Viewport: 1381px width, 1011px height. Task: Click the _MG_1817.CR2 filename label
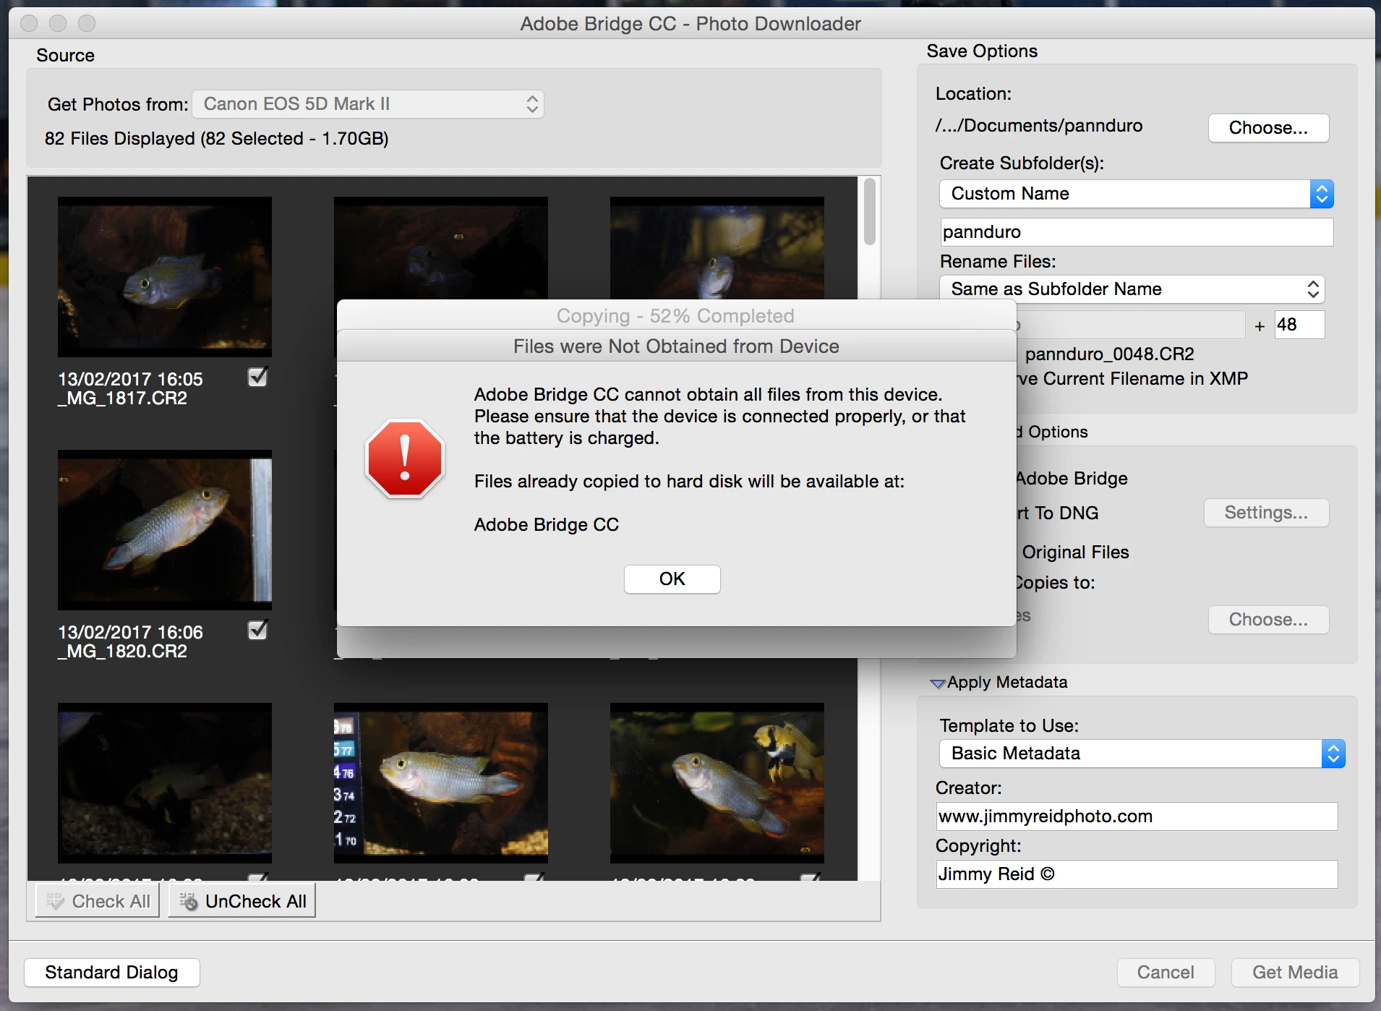click(123, 398)
